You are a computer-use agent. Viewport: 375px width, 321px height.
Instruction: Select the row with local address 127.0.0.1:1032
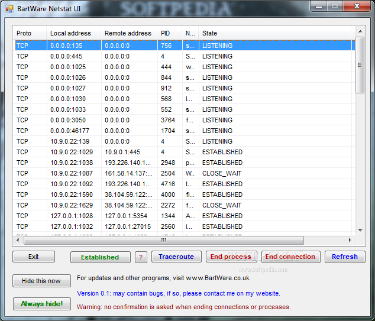(x=184, y=226)
